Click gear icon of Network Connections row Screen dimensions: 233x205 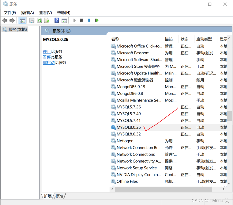point(113,154)
